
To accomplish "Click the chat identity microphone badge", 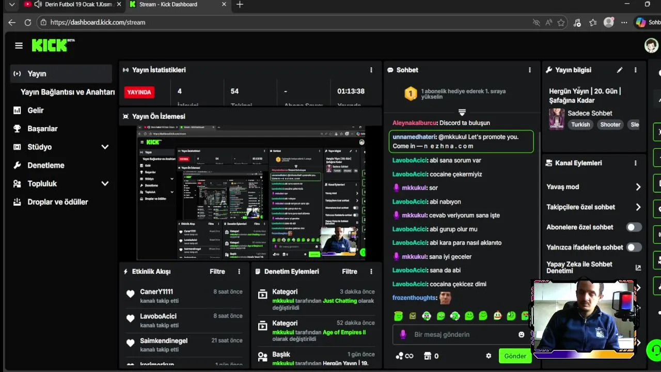I will click(403, 334).
